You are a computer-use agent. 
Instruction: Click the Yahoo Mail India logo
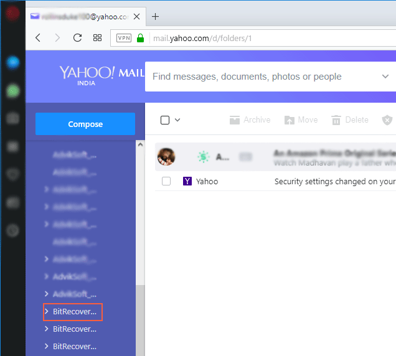point(102,75)
